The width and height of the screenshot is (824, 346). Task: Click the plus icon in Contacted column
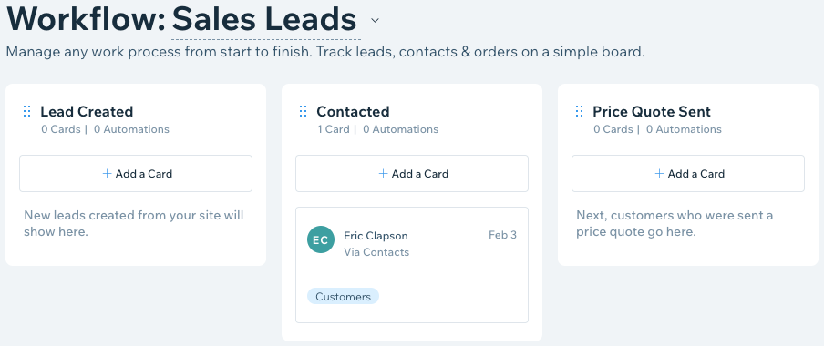click(383, 173)
